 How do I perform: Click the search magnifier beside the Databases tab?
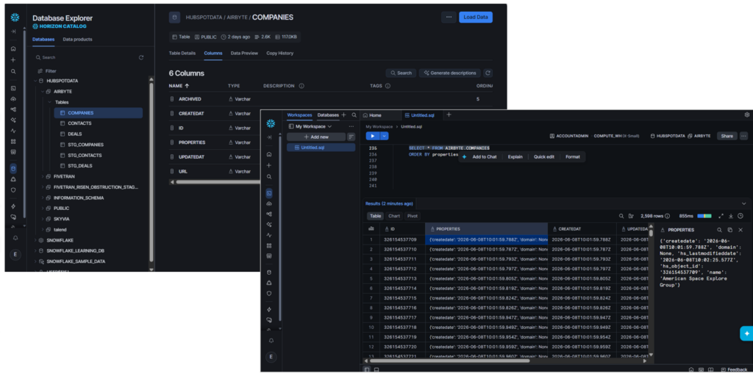click(x=354, y=115)
